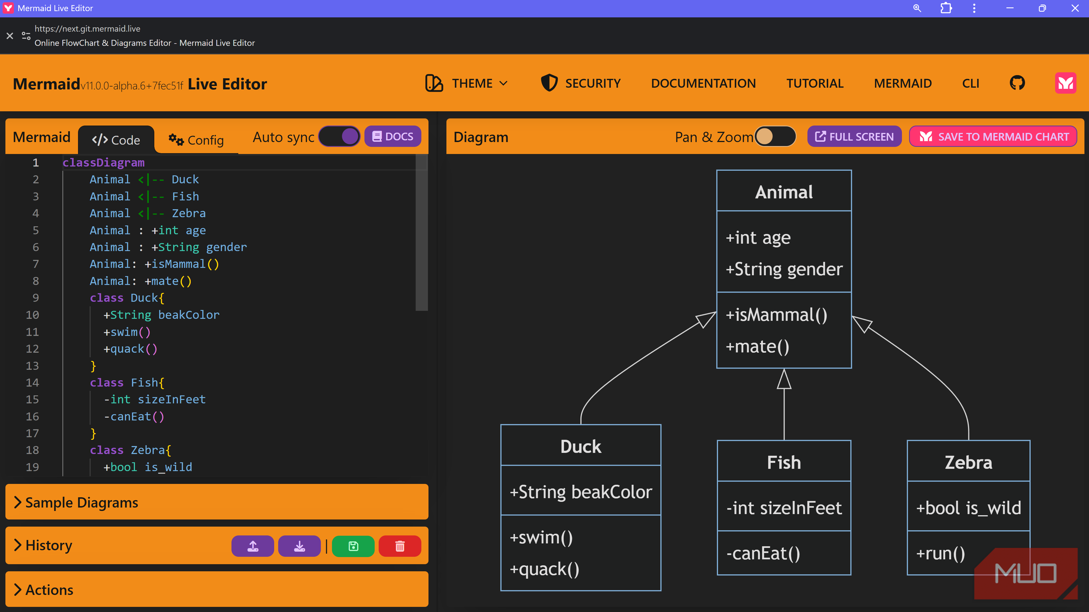This screenshot has height=612, width=1089.
Task: Expand the Sample Diagrams section
Action: click(216, 502)
